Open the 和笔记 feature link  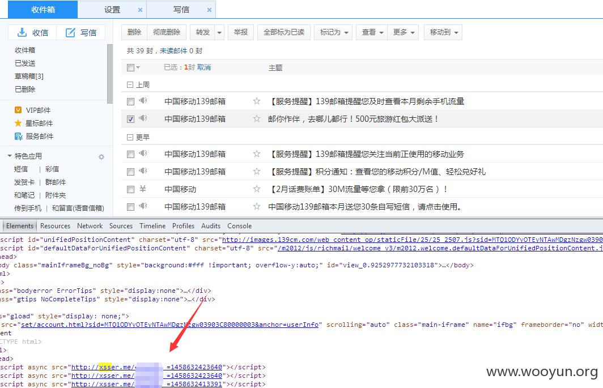24,195
